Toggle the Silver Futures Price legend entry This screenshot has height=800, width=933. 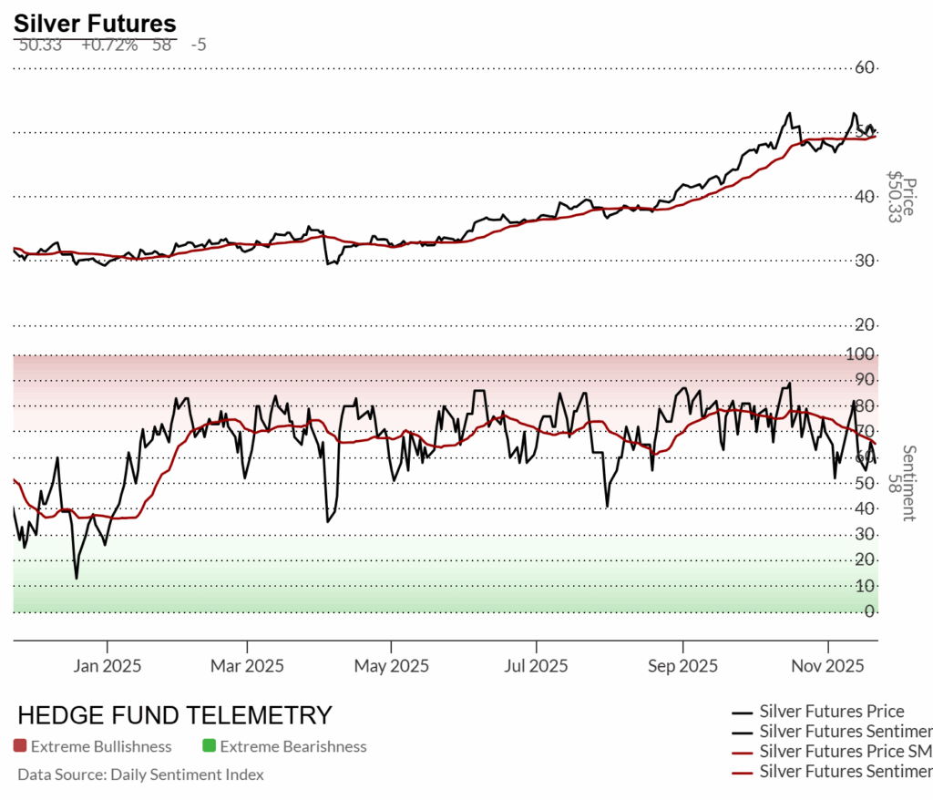pyautogui.click(x=831, y=712)
